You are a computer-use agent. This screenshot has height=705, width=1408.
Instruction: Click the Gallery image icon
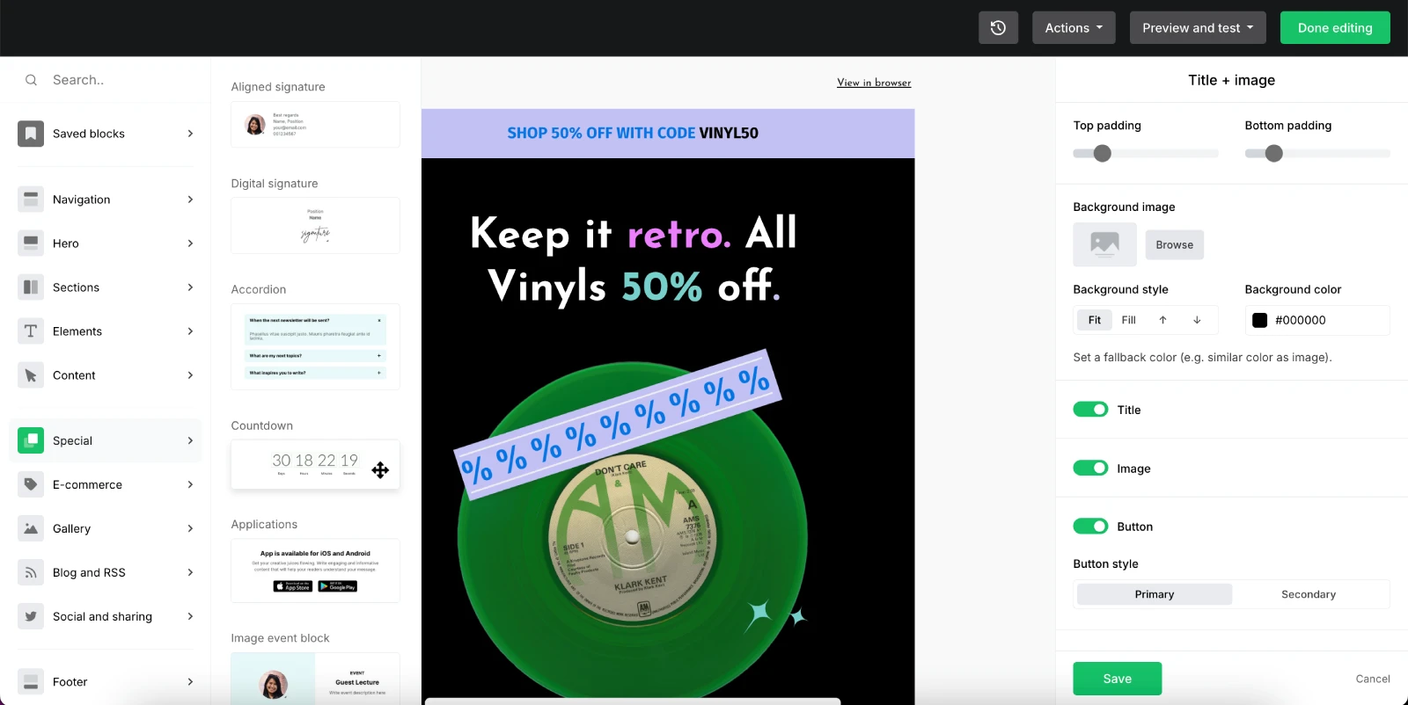point(31,528)
